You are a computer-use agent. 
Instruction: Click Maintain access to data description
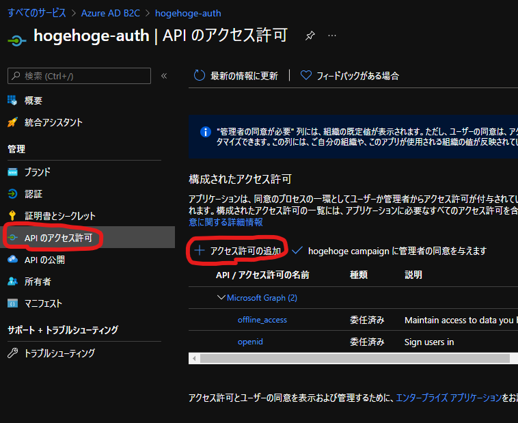(461, 320)
